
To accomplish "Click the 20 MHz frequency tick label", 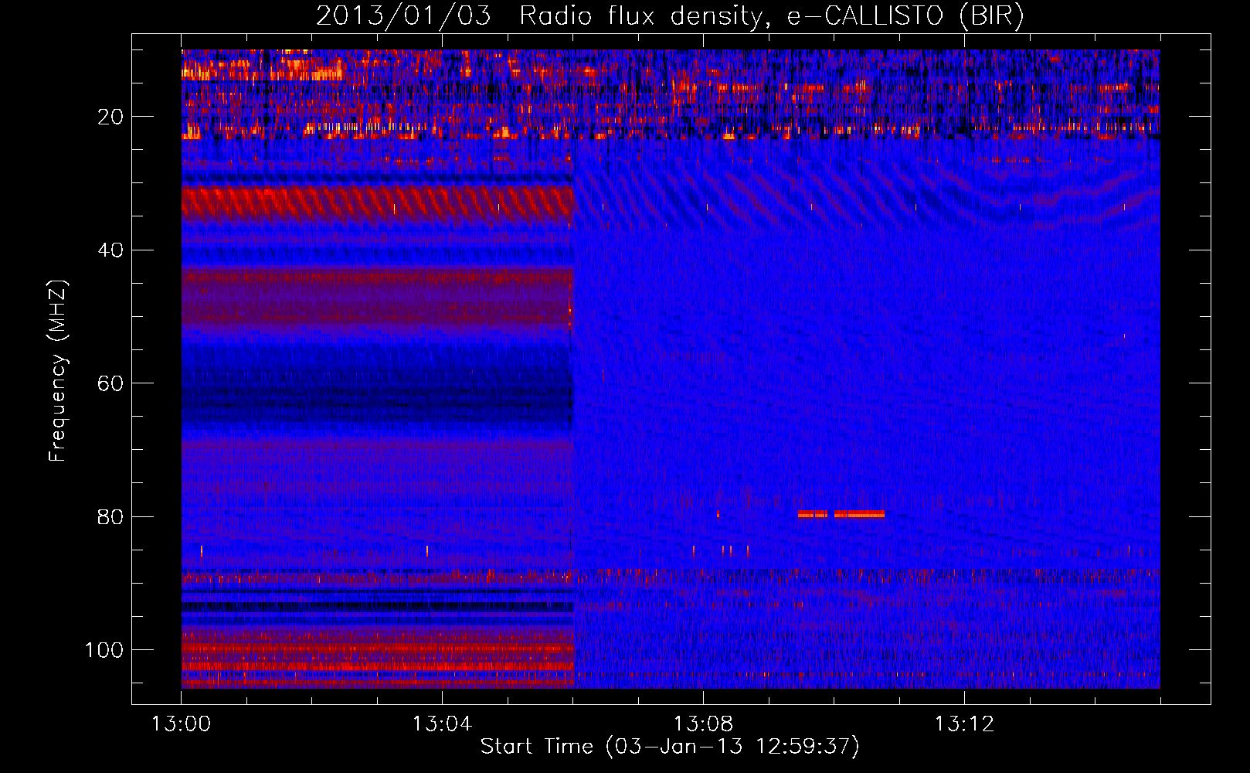I will (110, 117).
